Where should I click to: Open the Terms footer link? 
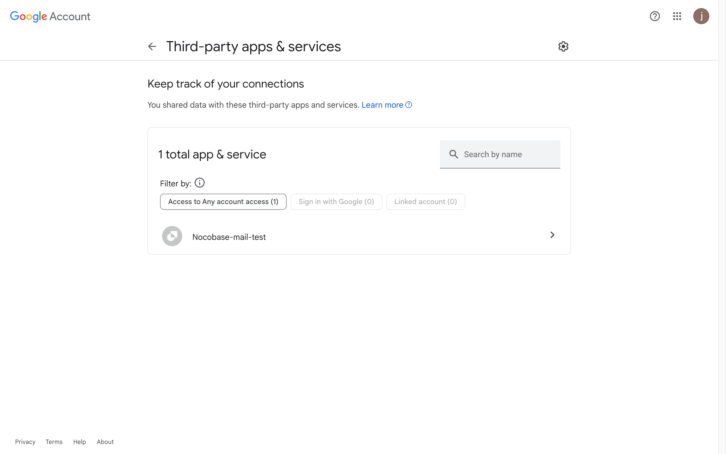click(x=54, y=442)
